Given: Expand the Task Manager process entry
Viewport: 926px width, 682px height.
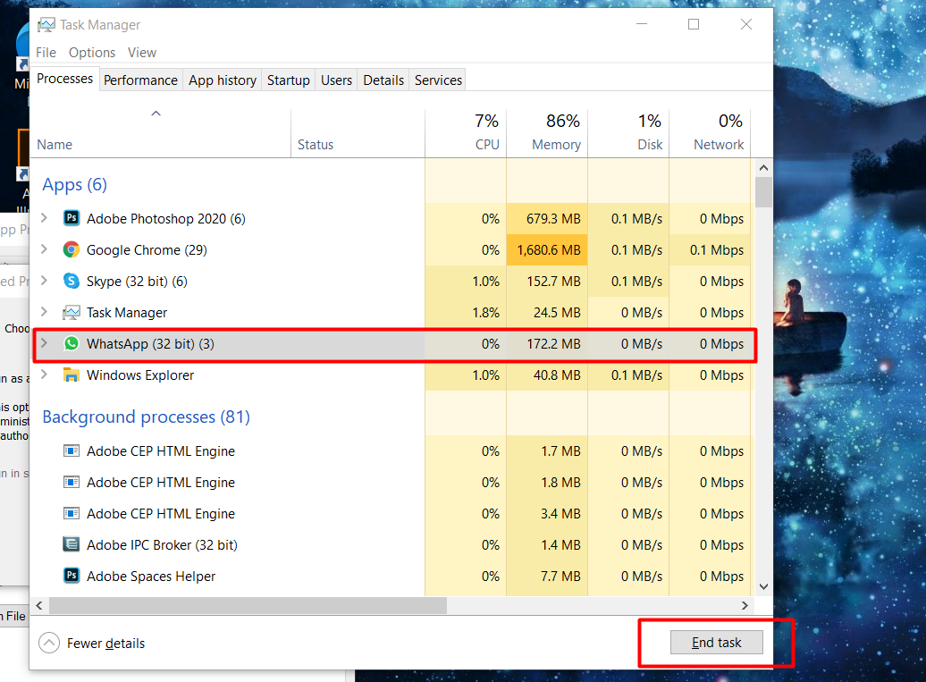Looking at the screenshot, I should pyautogui.click(x=45, y=312).
